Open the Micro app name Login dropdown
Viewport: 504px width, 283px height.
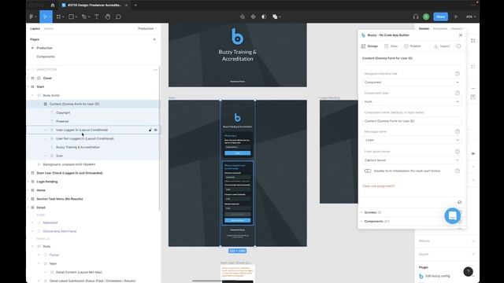[x=411, y=140]
